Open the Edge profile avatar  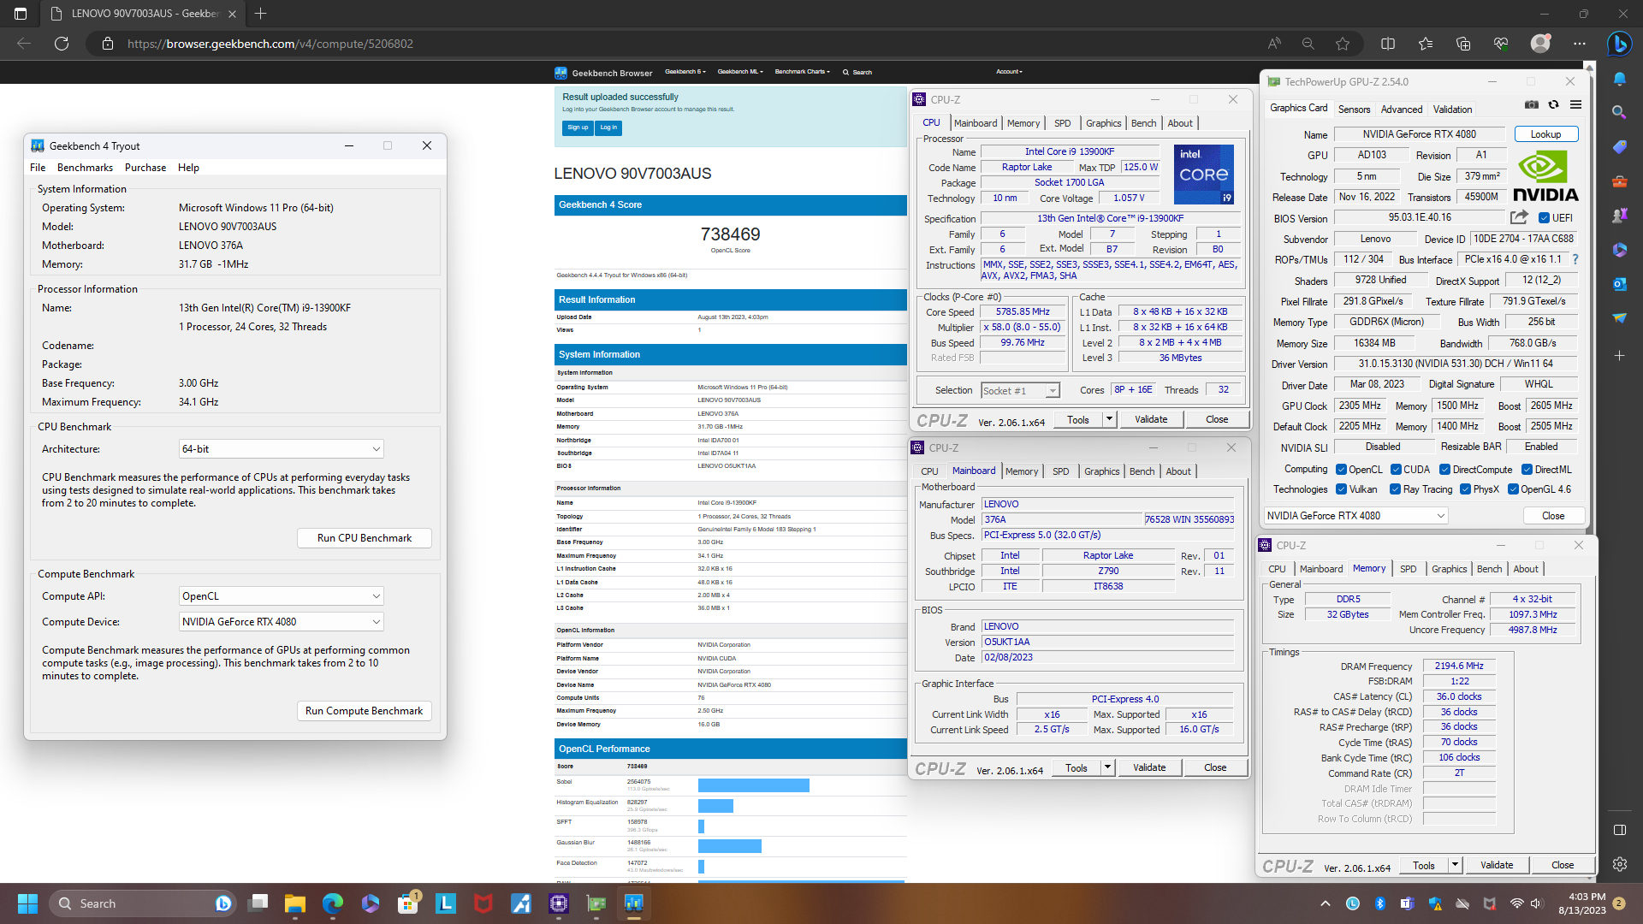coord(1540,44)
